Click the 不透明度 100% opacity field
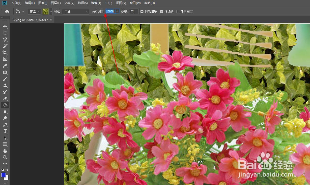Viewport: 310px width, 185px height. (x=110, y=12)
